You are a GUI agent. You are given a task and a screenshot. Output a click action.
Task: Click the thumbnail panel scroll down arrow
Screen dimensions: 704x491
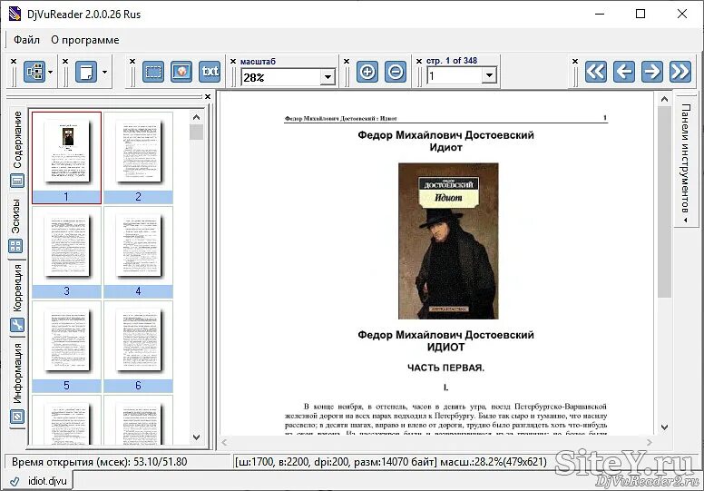pos(196,437)
